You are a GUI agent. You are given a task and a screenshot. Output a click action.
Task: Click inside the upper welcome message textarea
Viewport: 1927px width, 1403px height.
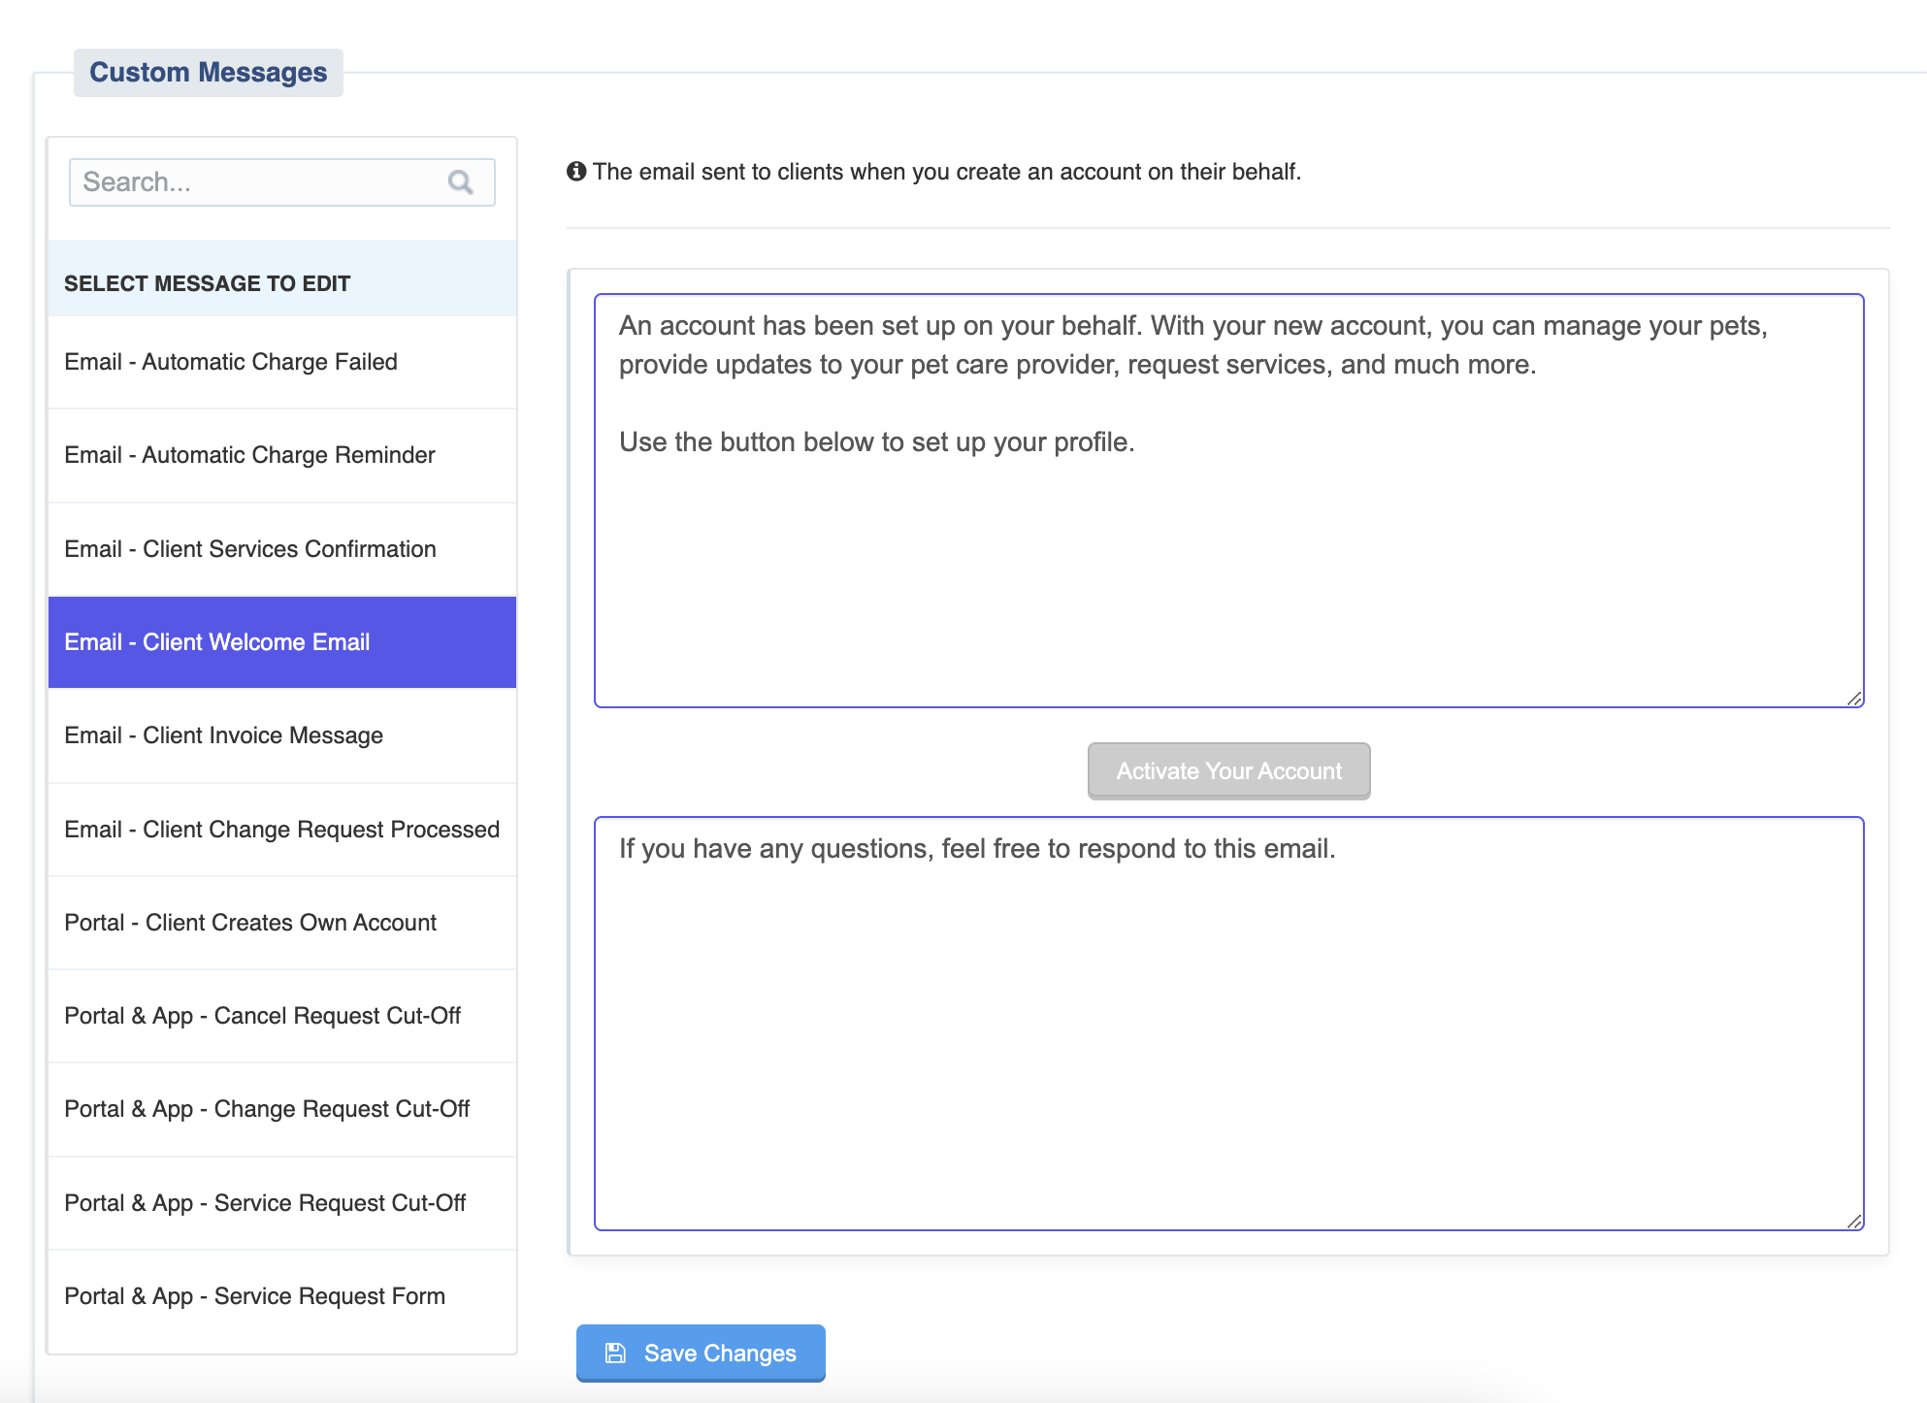(x=1228, y=501)
